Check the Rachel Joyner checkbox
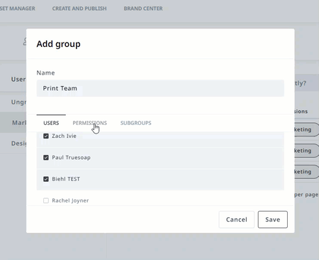 [x=46, y=200]
